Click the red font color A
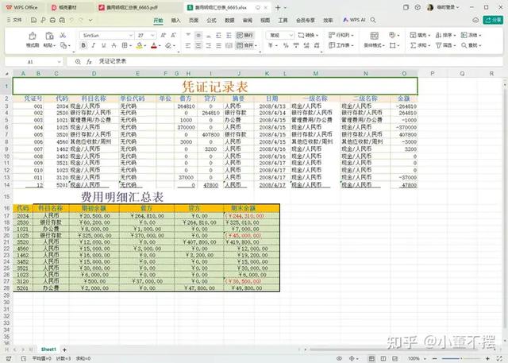This screenshot has width=508, height=363. click(154, 46)
